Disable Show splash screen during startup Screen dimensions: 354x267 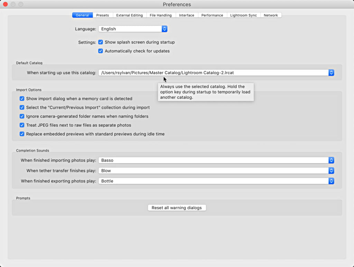pos(101,42)
